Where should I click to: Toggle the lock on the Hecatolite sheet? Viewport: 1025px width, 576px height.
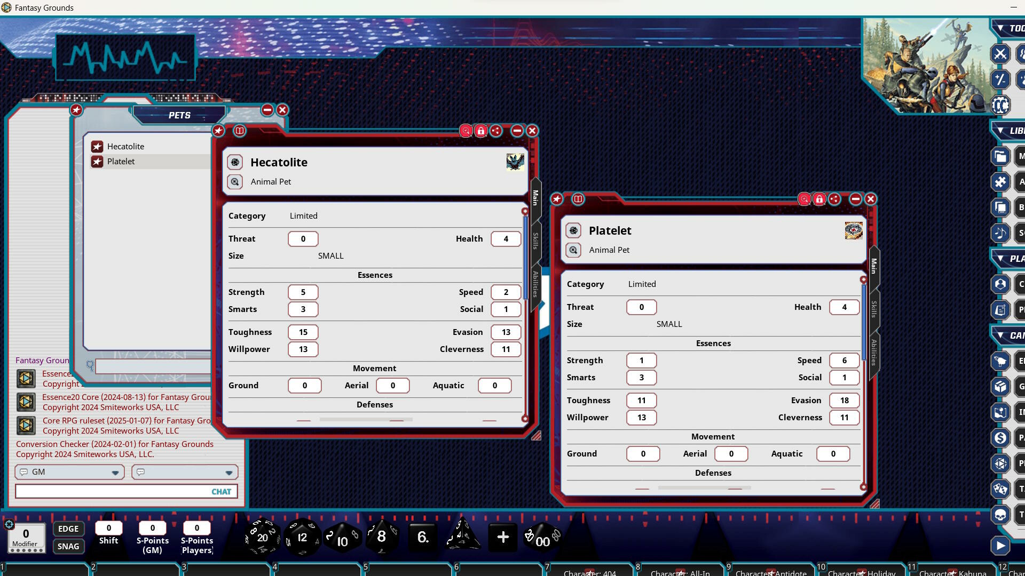click(x=480, y=131)
